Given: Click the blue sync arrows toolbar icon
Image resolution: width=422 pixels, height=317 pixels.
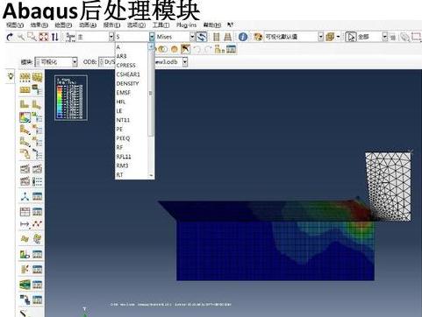Looking at the screenshot, I should click(202, 37).
